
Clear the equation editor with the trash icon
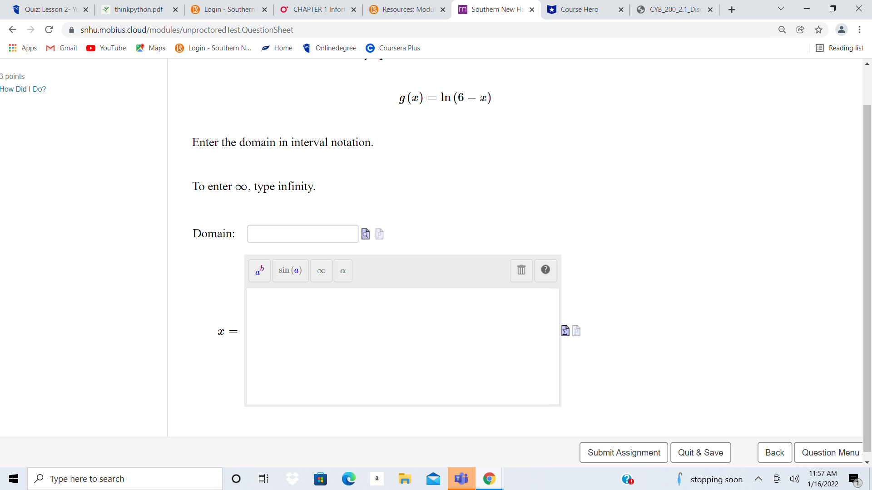pos(521,270)
